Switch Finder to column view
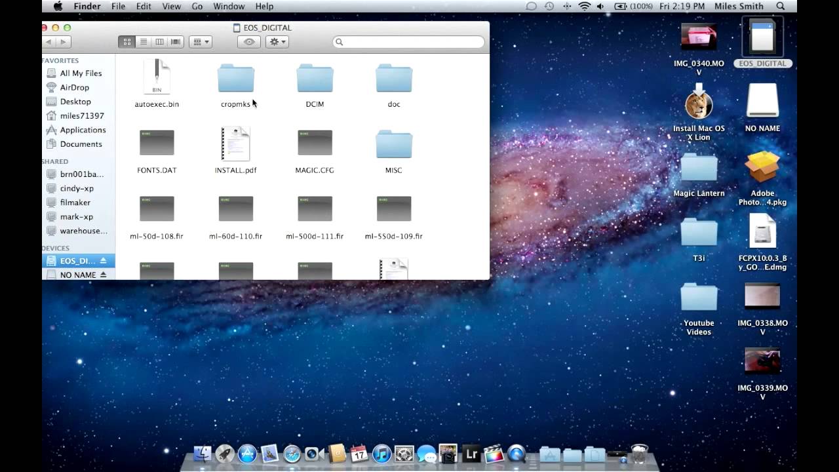Image resolution: width=839 pixels, height=472 pixels. click(x=159, y=41)
